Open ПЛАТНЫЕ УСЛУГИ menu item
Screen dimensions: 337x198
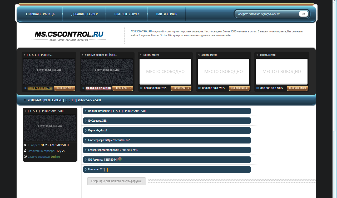(x=127, y=14)
